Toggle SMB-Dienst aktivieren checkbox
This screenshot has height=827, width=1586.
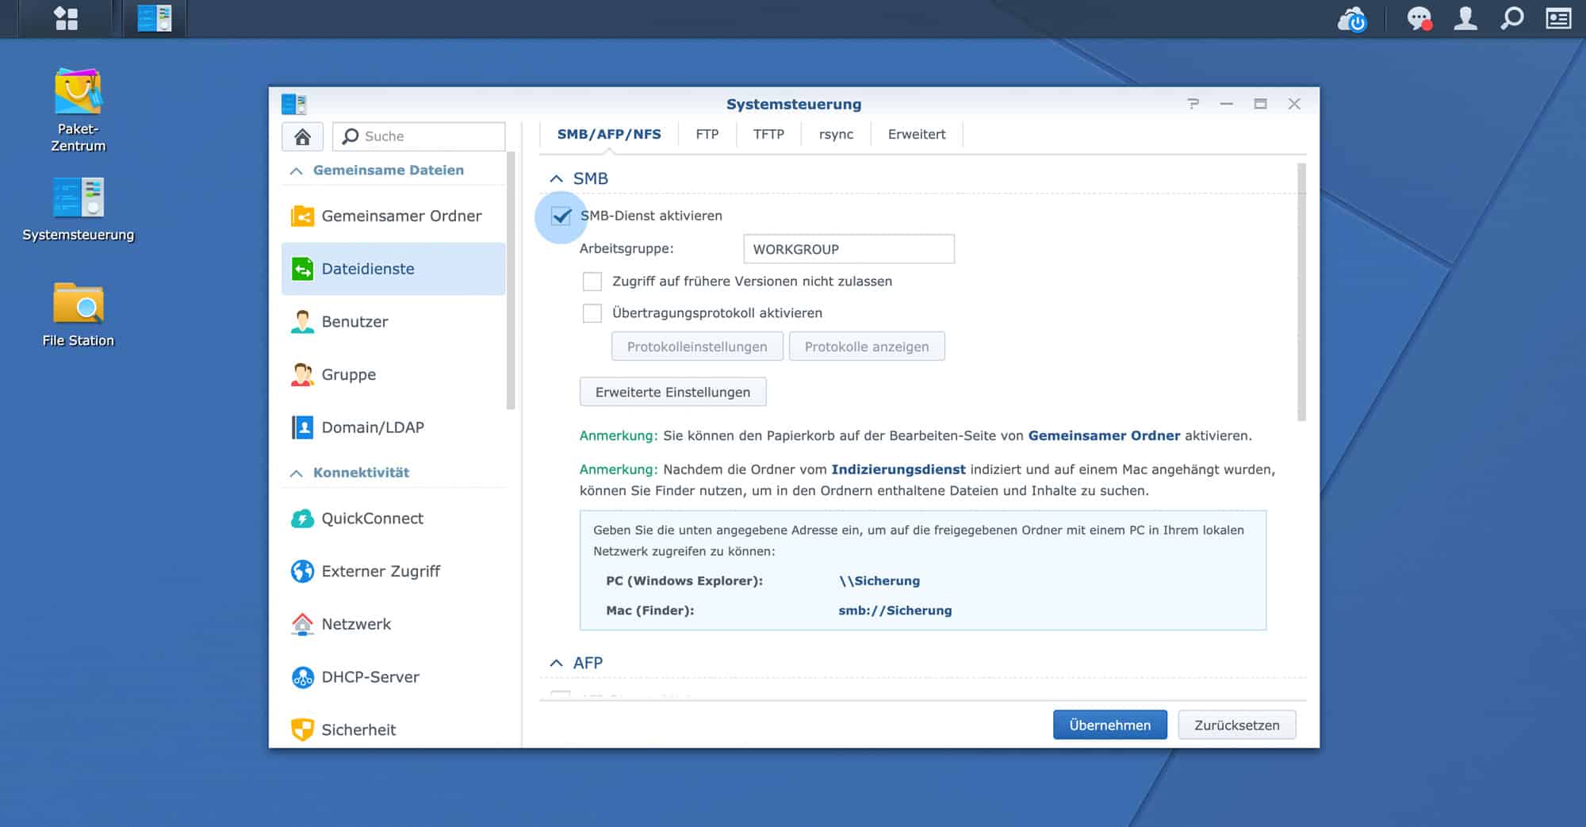click(561, 216)
